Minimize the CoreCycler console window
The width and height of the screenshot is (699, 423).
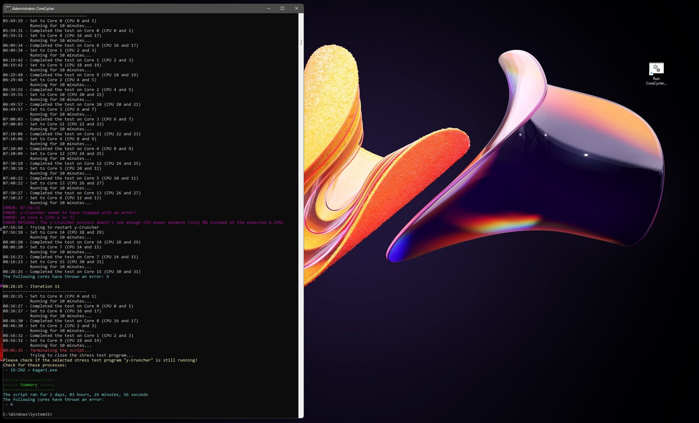(268, 8)
